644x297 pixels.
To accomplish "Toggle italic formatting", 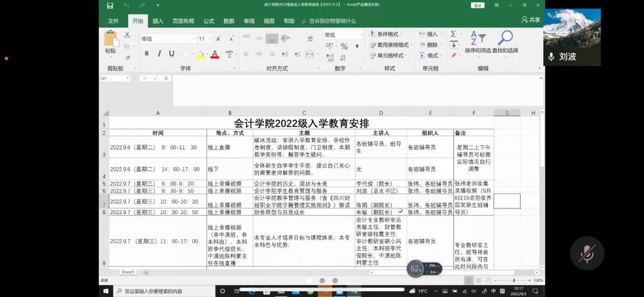I will (x=158, y=54).
